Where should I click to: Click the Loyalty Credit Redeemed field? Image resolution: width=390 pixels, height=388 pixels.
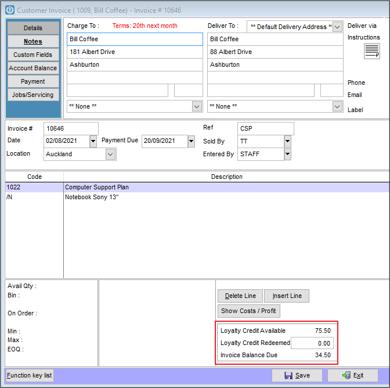coord(312,343)
